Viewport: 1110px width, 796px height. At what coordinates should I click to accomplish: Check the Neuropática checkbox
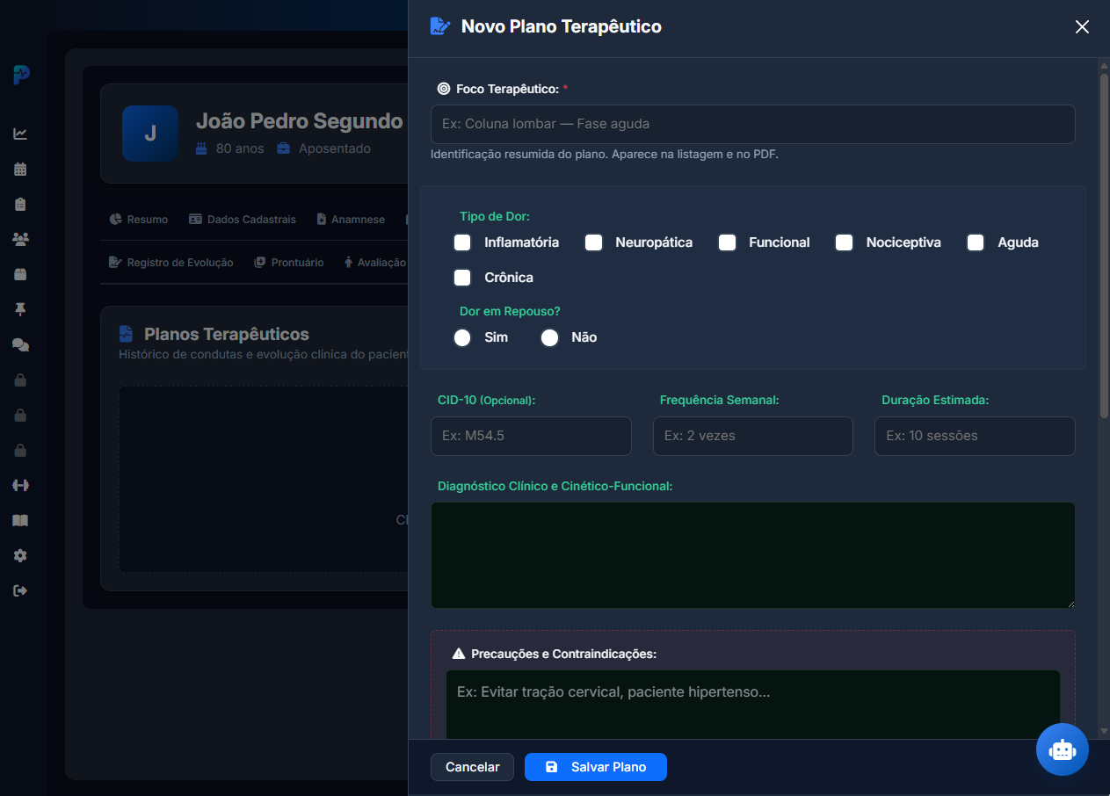[x=594, y=242]
